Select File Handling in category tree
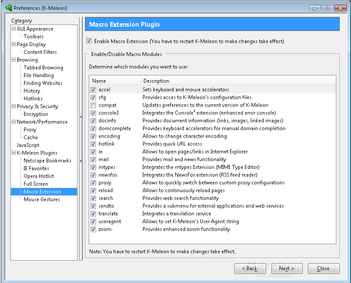This screenshot has height=283, width=351. (x=39, y=75)
